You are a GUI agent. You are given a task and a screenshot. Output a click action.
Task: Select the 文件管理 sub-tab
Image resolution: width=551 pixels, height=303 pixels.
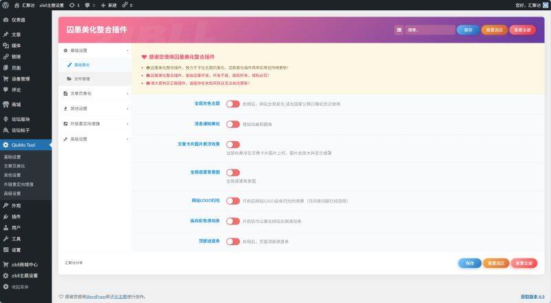[x=95, y=79]
